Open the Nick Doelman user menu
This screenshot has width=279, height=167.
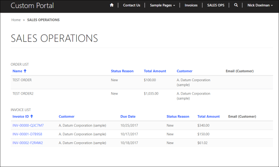click(260, 5)
